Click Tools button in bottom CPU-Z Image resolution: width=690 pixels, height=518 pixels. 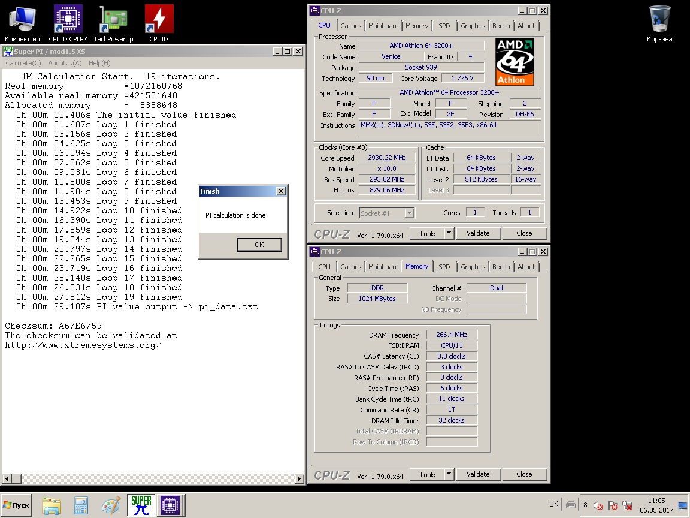427,474
